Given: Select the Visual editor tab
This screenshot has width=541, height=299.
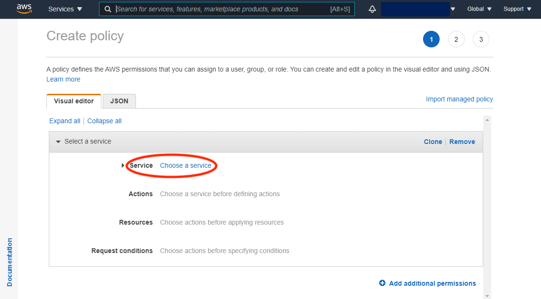Looking at the screenshot, I should point(74,100).
